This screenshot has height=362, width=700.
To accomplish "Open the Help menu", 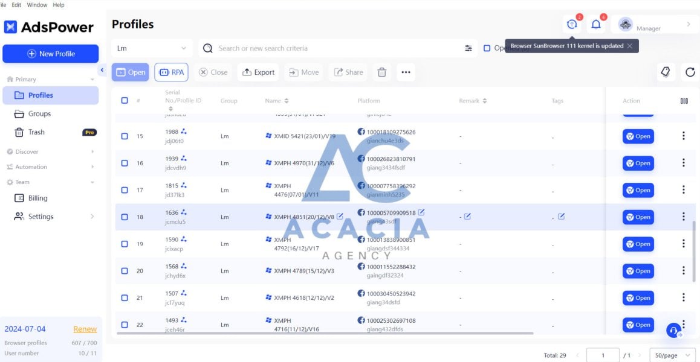I will [59, 5].
